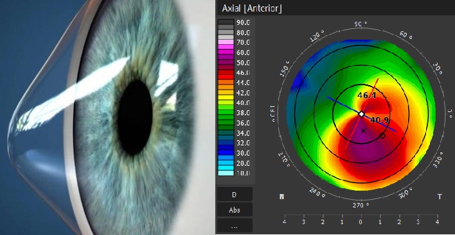
Task: Click the 32.0 scale label
Action: [x=243, y=143]
